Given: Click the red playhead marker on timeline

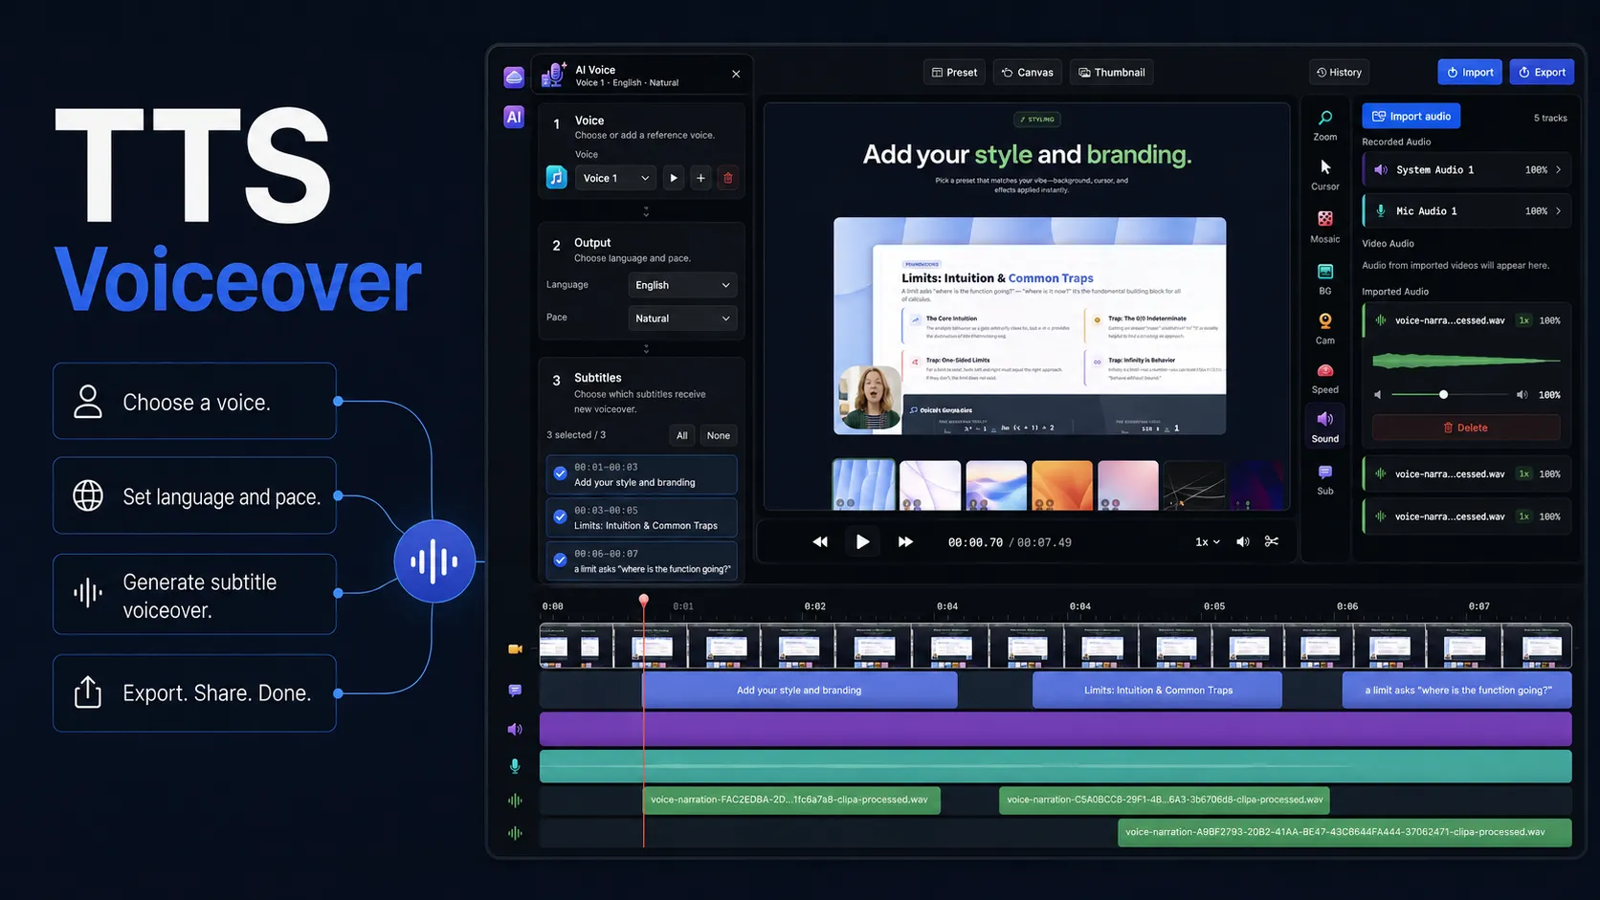Looking at the screenshot, I should [x=644, y=600].
